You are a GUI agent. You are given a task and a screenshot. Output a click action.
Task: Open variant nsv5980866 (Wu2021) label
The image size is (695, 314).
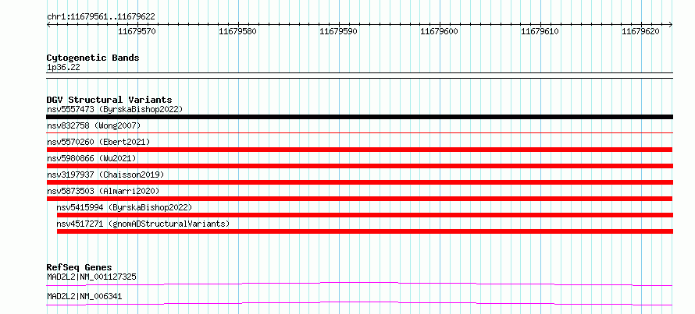[91, 158]
